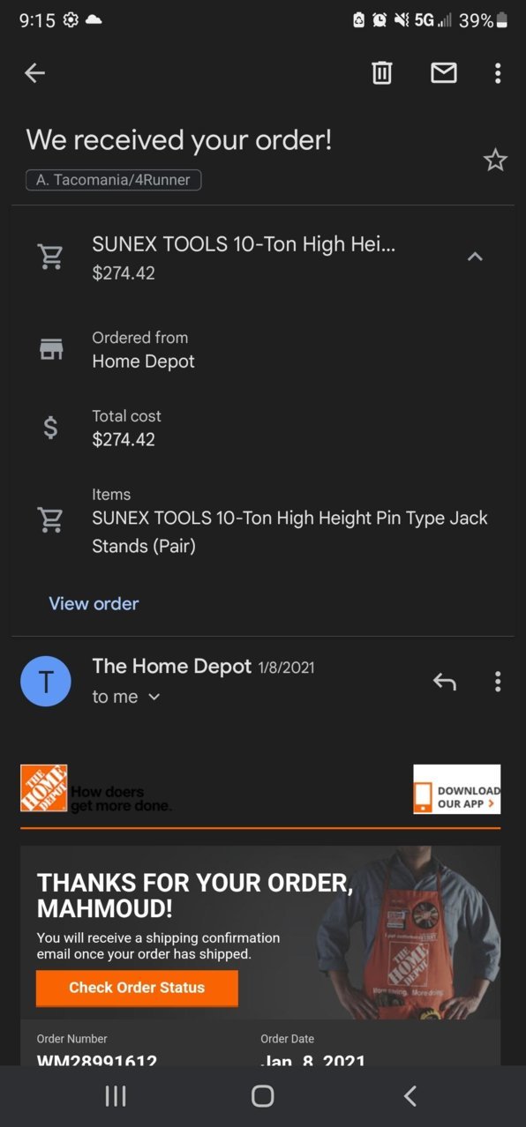Tap the storefront icon next to Home Depot
This screenshot has width=526, height=1127.
click(x=51, y=349)
